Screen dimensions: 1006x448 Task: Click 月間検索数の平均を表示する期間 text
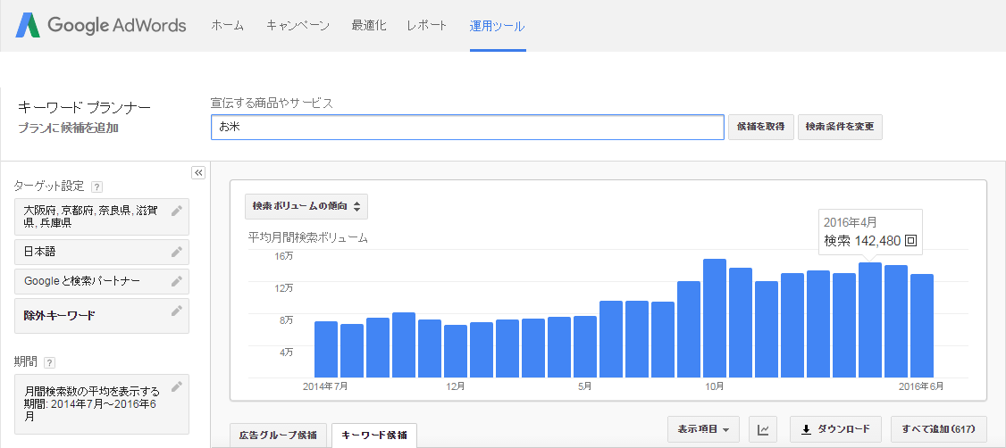tap(91, 403)
